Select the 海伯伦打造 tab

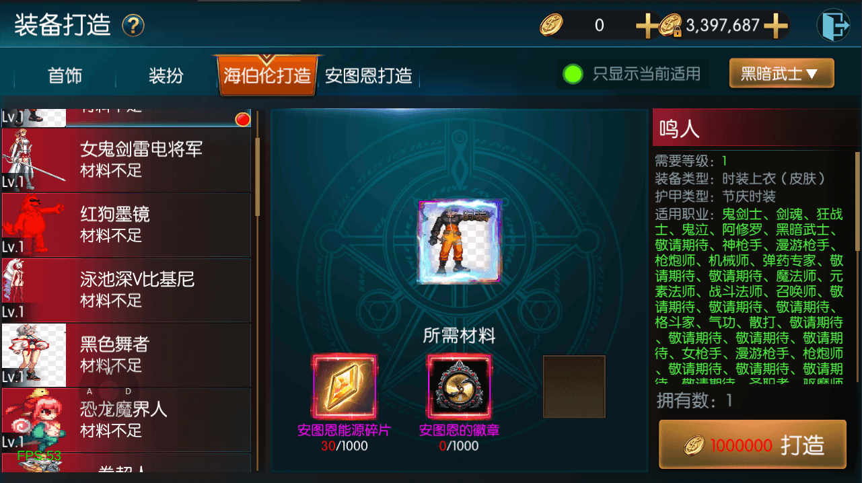266,76
